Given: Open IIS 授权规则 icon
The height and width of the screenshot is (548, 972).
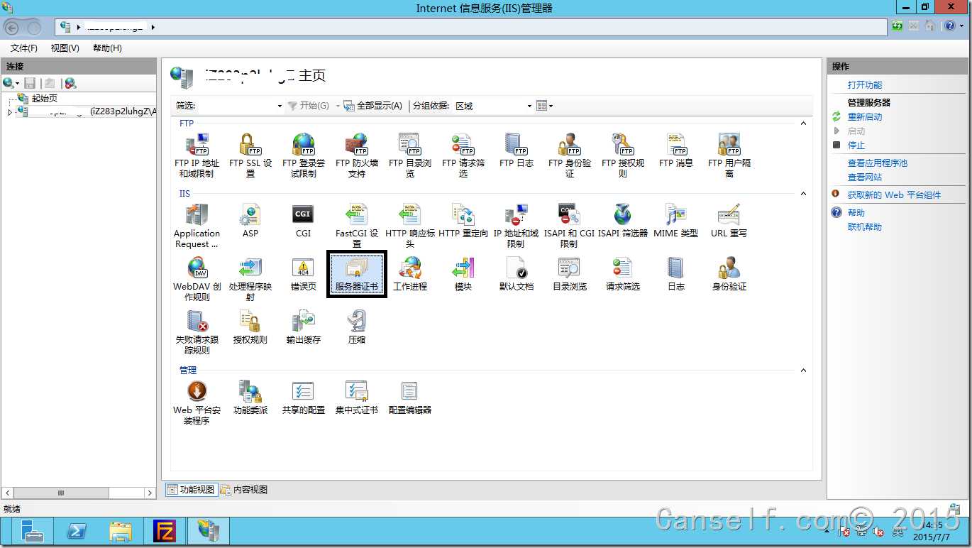Looking at the screenshot, I should [x=250, y=327].
